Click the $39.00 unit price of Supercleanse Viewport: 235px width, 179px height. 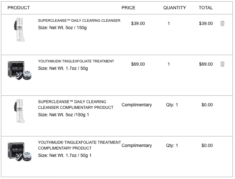click(138, 23)
